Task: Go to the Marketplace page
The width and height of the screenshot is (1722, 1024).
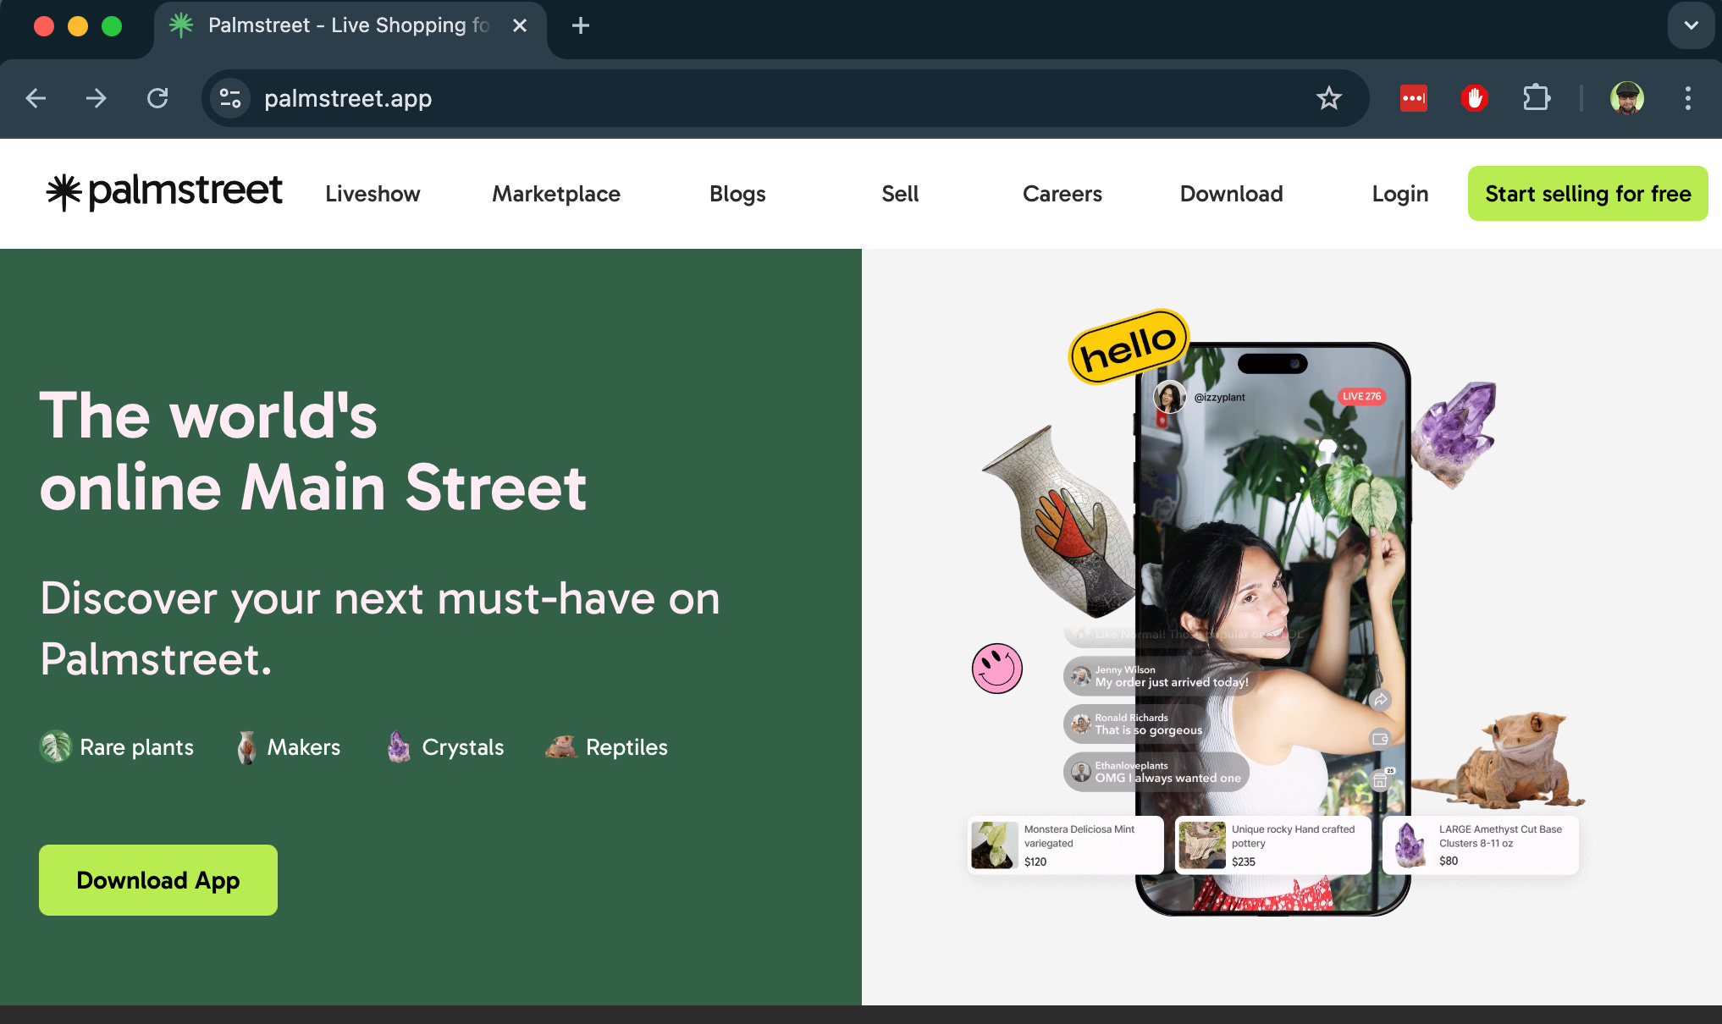Action: pyautogui.click(x=556, y=194)
